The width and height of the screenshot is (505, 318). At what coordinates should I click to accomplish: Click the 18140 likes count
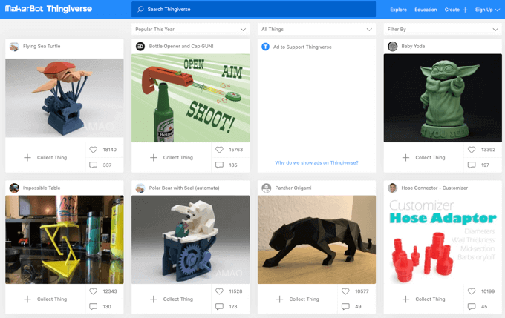109,150
